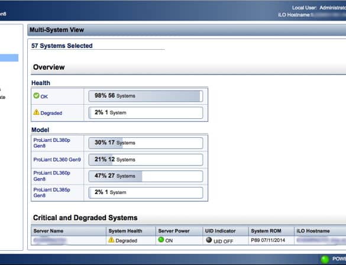Select the ProLiant DL360 Gen9 model link
This screenshot has height=265, width=346.
(57, 160)
